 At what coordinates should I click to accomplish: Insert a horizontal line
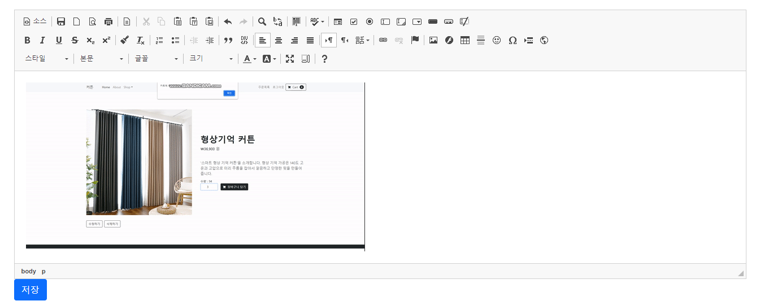pyautogui.click(x=481, y=40)
